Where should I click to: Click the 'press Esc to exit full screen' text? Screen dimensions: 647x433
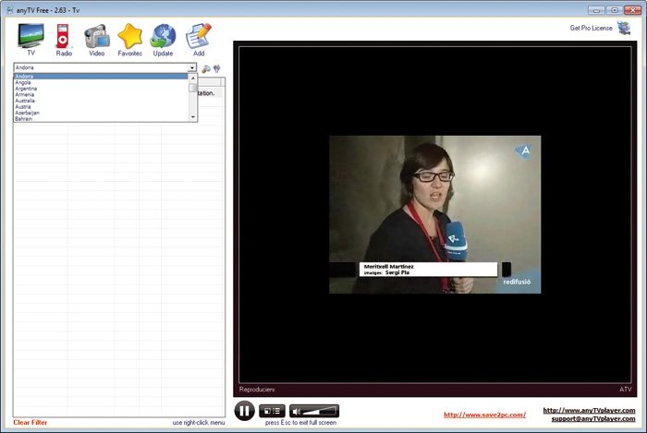click(300, 423)
